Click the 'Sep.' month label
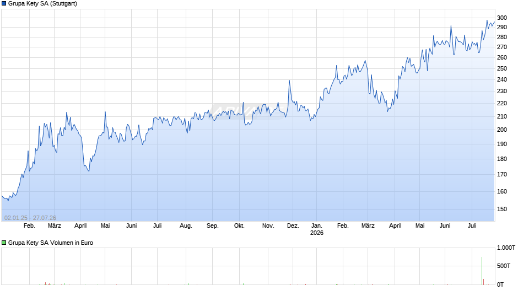Image resolution: width=518 pixels, height=290 pixels. (212, 226)
